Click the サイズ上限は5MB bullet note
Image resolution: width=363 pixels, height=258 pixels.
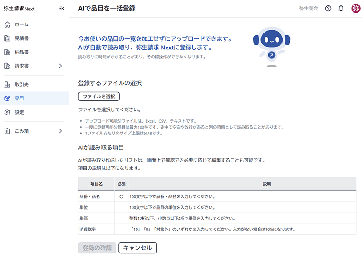(123, 133)
